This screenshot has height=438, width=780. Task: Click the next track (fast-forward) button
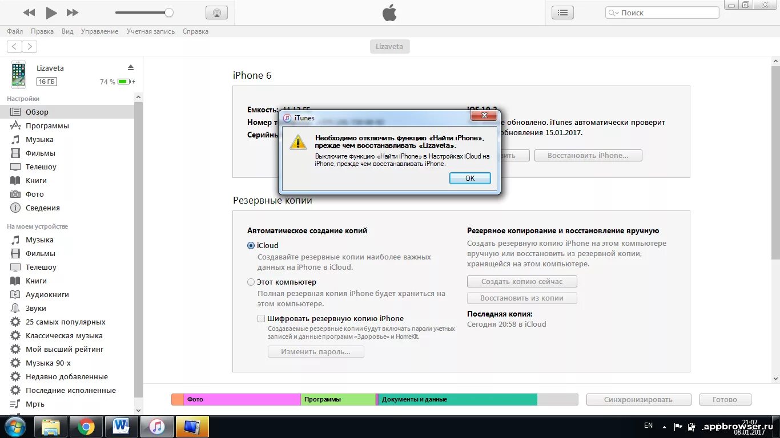(73, 13)
